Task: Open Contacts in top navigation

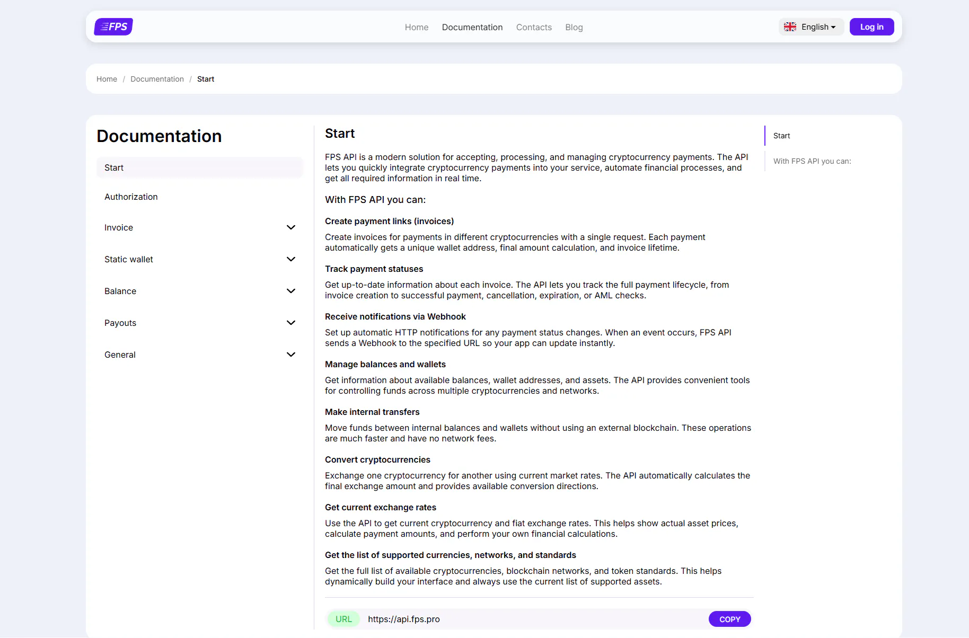Action: [534, 27]
